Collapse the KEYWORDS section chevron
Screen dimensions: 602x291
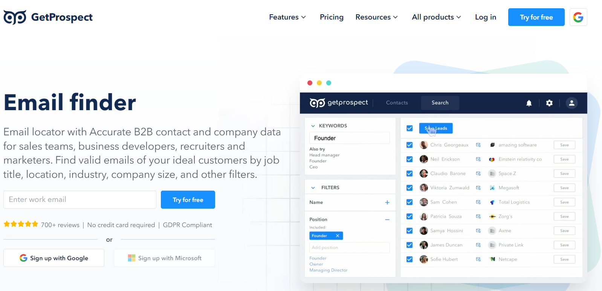tap(313, 126)
